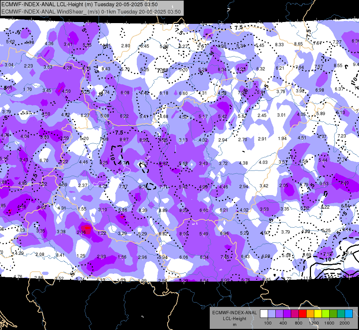Click the wind shear value 1.22
The height and width of the screenshot is (330, 359).
pos(102,233)
